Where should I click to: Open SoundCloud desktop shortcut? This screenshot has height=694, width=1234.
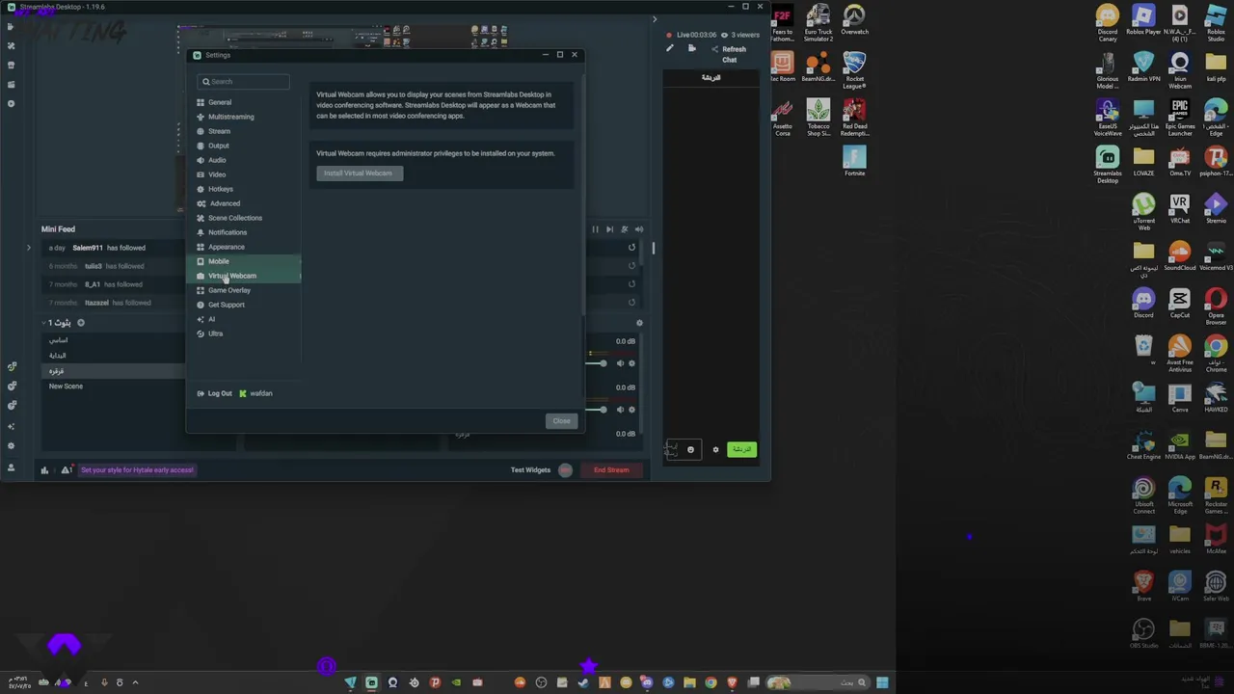click(x=1180, y=256)
